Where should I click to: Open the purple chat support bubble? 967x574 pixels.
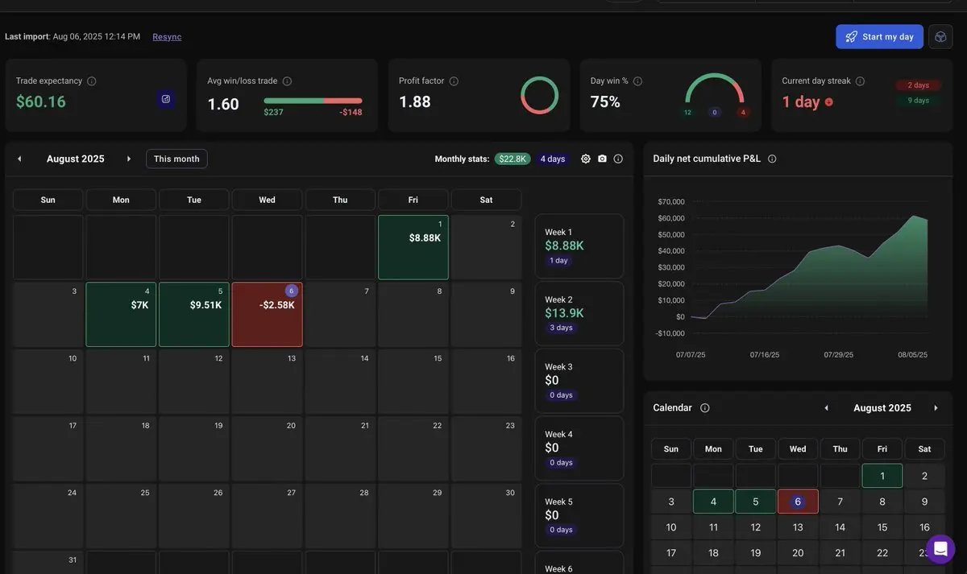[x=940, y=549]
